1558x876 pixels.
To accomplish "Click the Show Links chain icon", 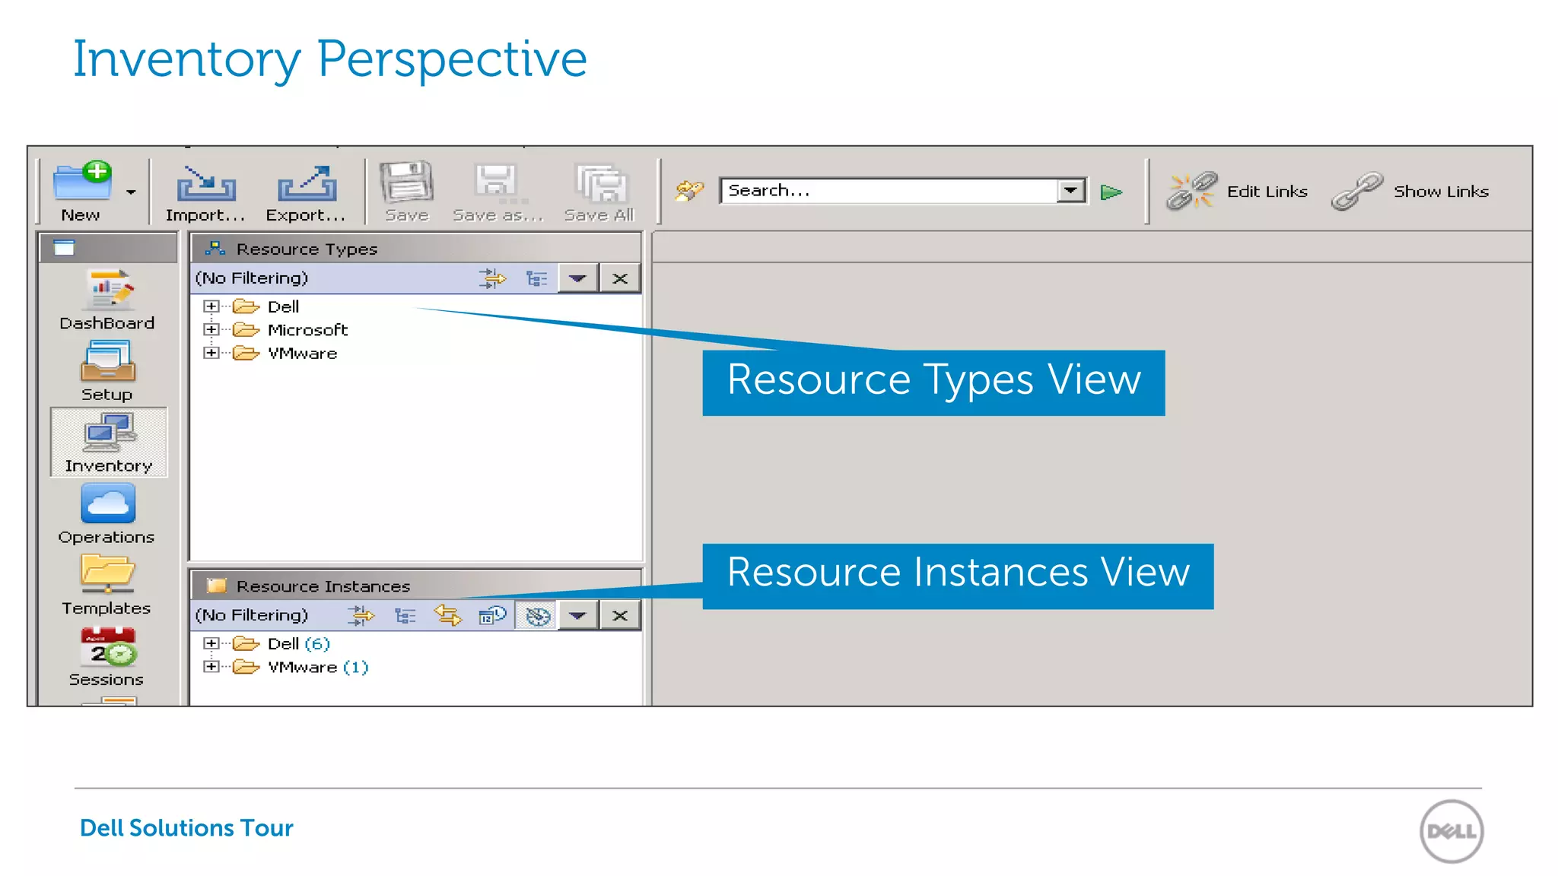I will pos(1357,191).
